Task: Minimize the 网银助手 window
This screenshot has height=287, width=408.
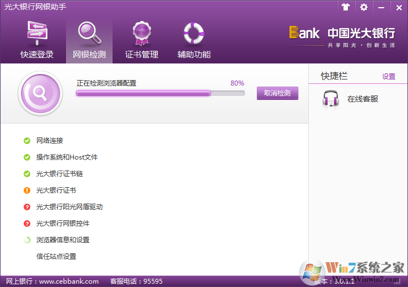Action: [x=381, y=7]
